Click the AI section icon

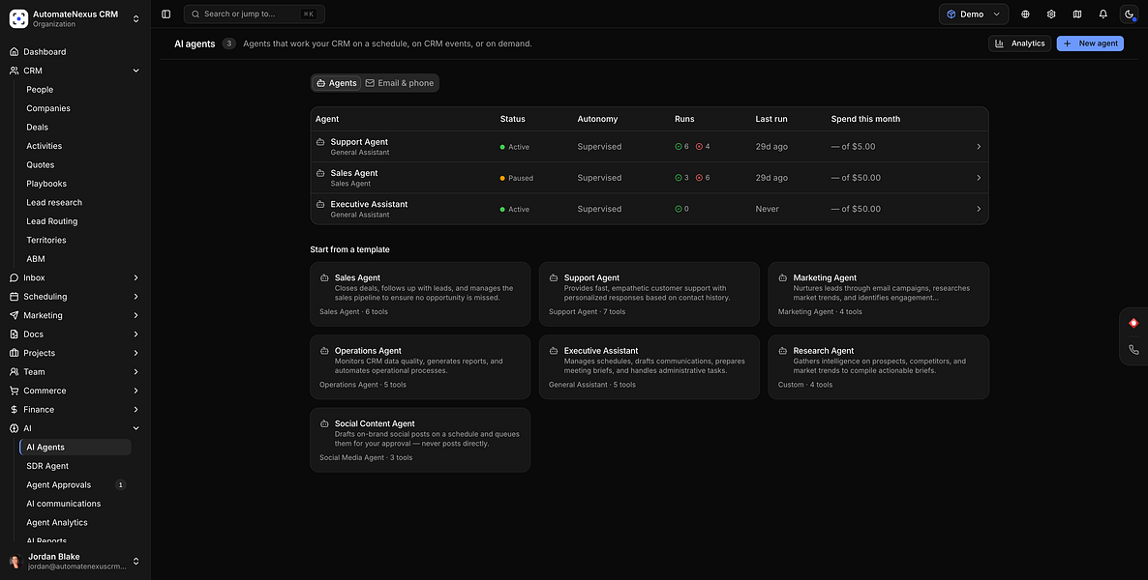(x=14, y=428)
